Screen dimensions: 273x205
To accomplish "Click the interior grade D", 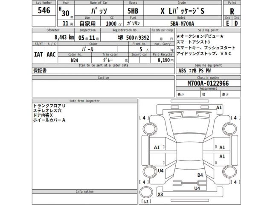I will point(236,23).
